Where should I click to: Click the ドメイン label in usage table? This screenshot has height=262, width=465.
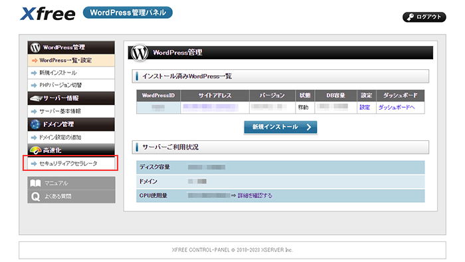pos(148,182)
